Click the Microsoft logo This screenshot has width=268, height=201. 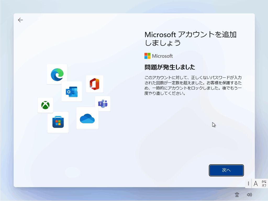[x=158, y=56]
